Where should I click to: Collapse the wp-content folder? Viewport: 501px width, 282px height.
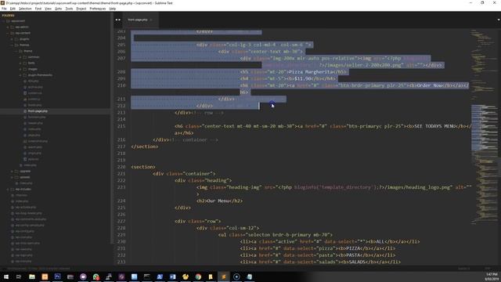click(8, 33)
